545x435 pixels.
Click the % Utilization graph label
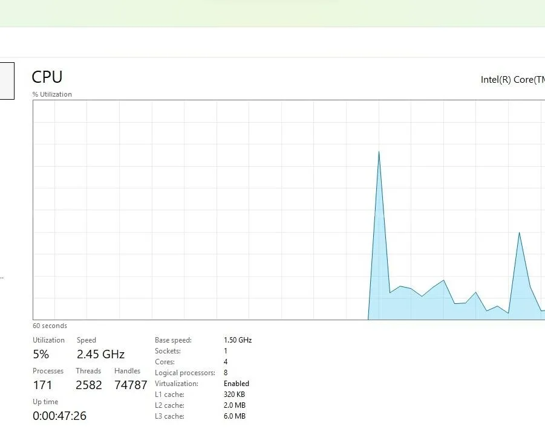click(52, 94)
